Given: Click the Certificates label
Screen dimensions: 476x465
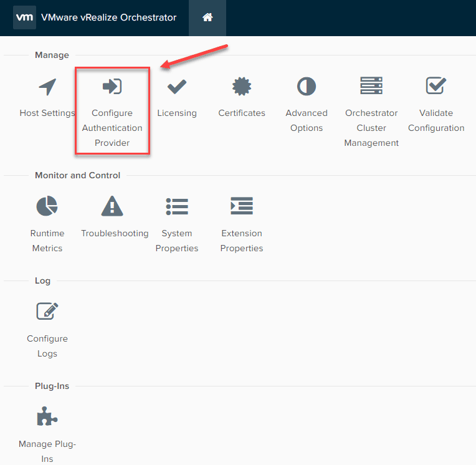Looking at the screenshot, I should coord(242,113).
